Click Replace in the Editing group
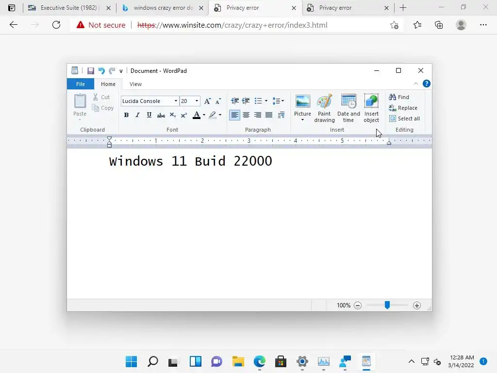The height and width of the screenshot is (373, 497). click(403, 108)
